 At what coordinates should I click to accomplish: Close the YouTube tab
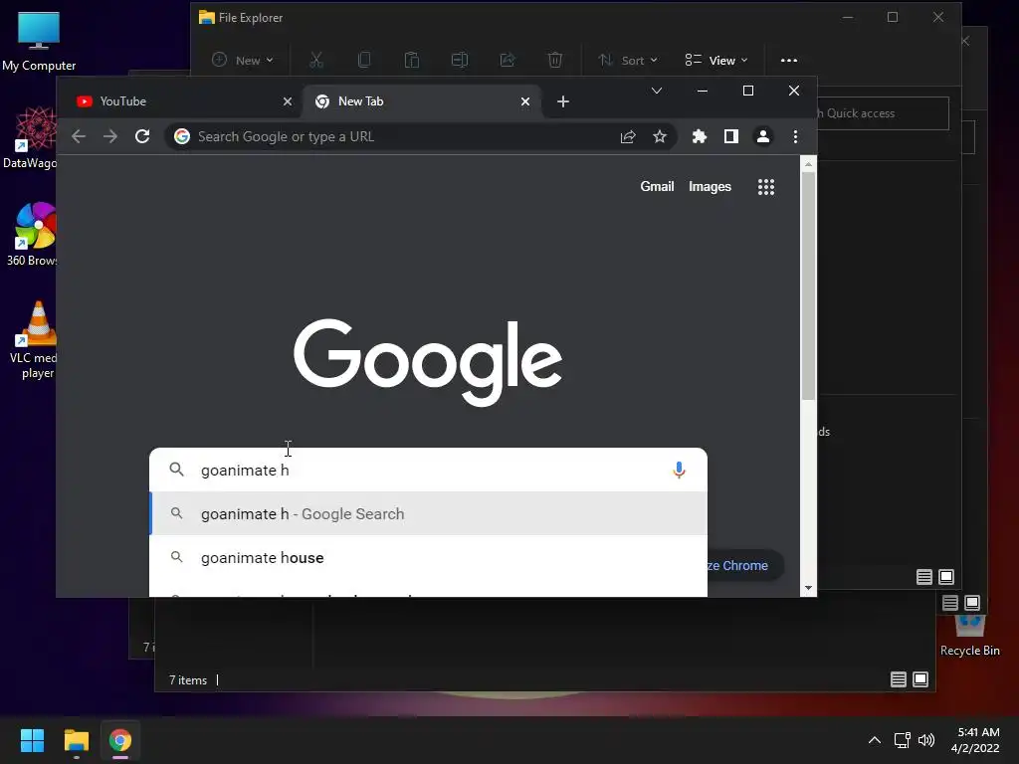[x=288, y=101]
